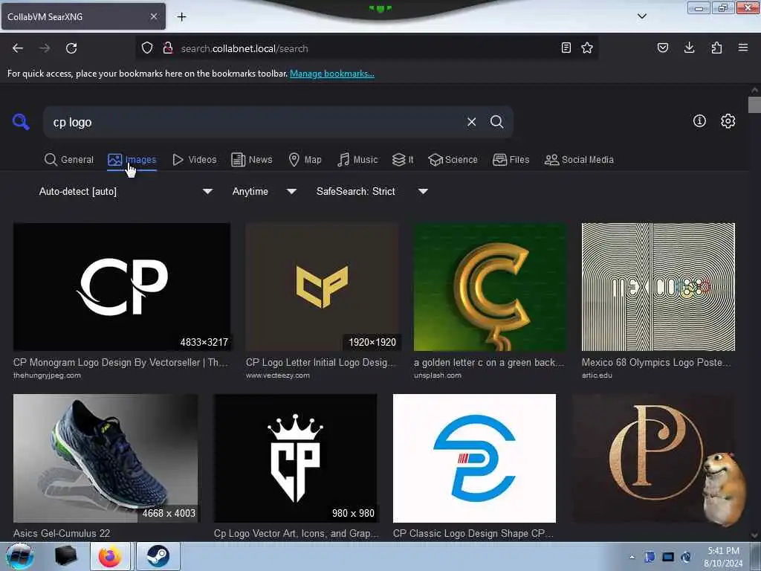Click the Mexico 68 Olympics Logo caption
This screenshot has width=761, height=571.
pos(655,363)
